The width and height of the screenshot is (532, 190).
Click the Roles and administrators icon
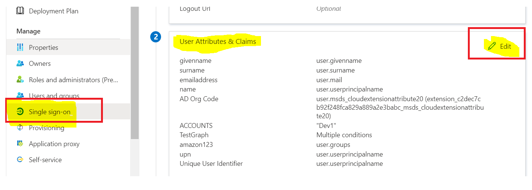20,80
